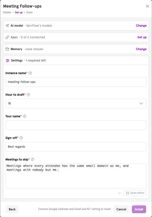Open help for Instance name
Image resolution: width=152 pixels, height=217 pixels.
[x=30, y=73]
